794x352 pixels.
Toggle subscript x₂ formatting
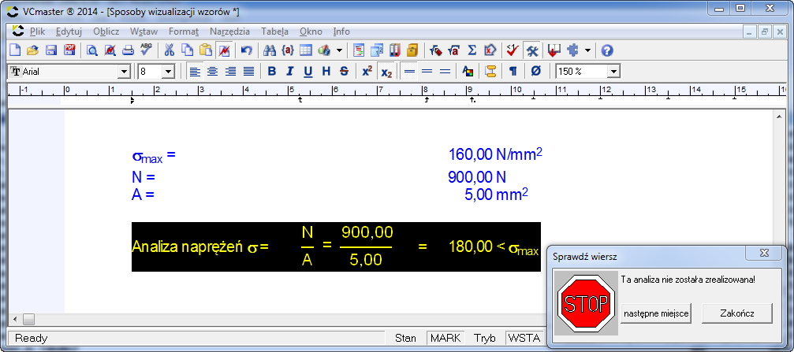[x=386, y=72]
